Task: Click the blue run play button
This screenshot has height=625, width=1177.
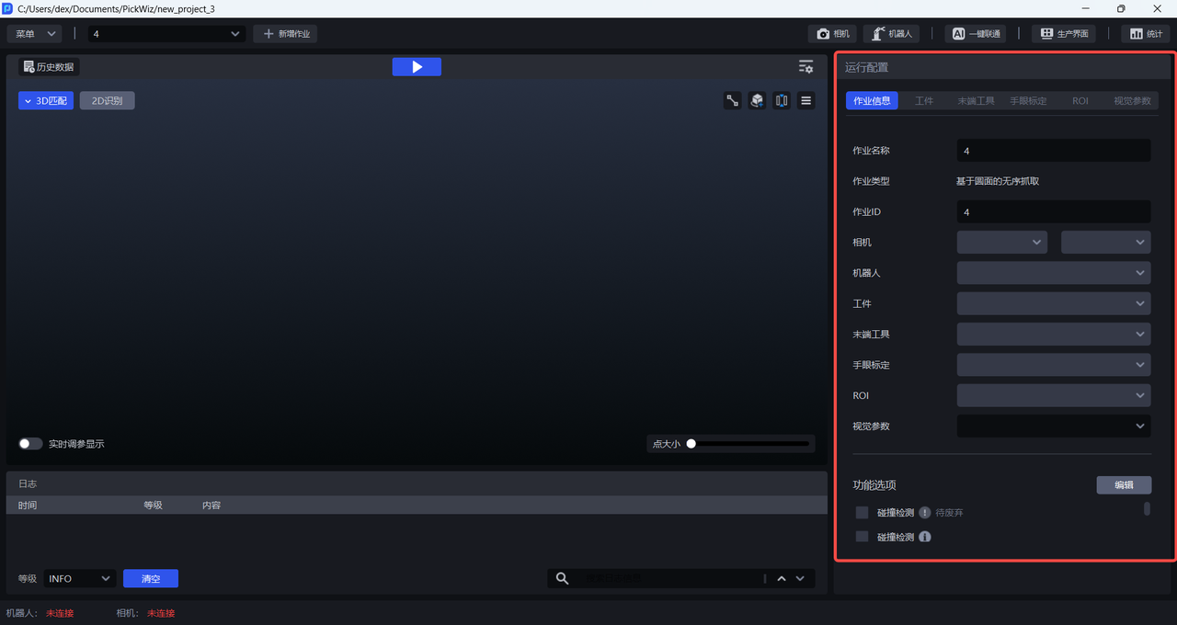Action: click(417, 67)
